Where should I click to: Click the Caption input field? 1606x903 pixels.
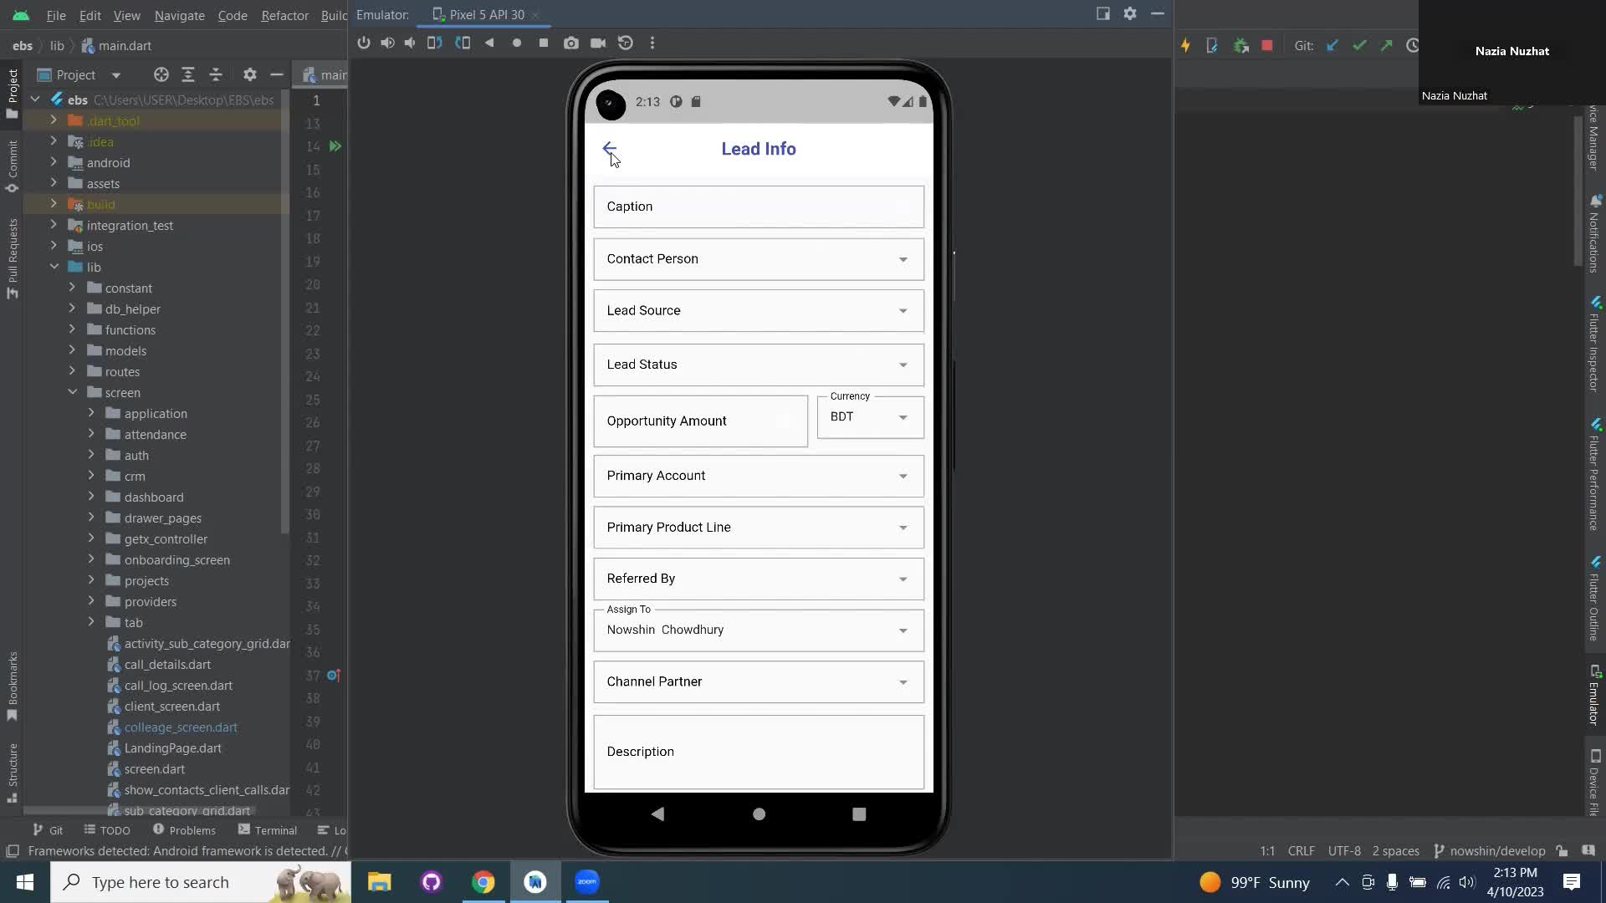pyautogui.click(x=759, y=207)
